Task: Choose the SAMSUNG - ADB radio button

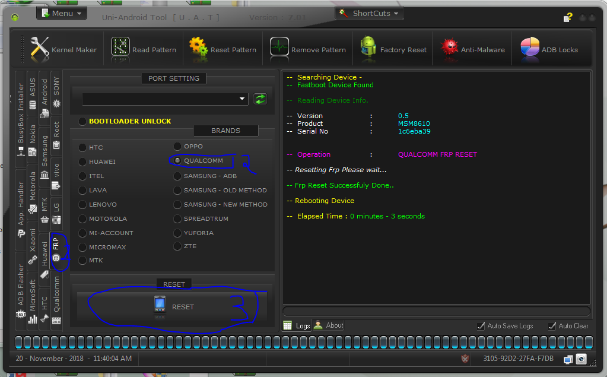Action: point(177,176)
